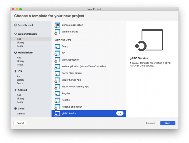Click the Angular template icon

click(x=57, y=94)
